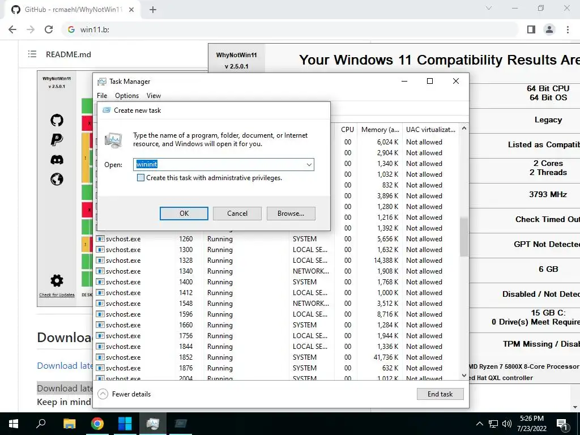Open Google Chrome from the taskbar
This screenshot has height=435, width=580.
coord(97,424)
